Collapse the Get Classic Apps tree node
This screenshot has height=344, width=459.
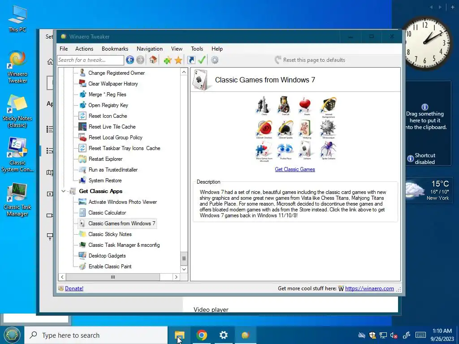(x=63, y=191)
